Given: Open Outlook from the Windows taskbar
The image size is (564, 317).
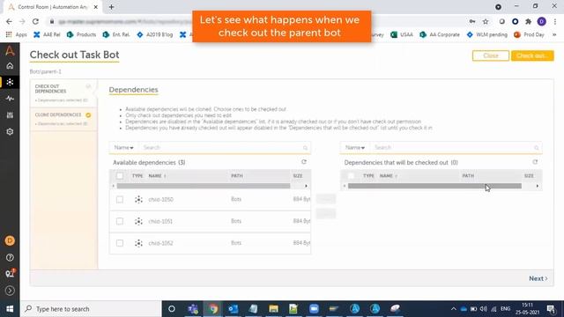Looking at the screenshot, I should click(x=233, y=309).
